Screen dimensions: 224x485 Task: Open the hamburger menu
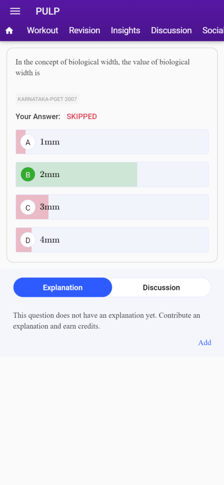coord(15,11)
